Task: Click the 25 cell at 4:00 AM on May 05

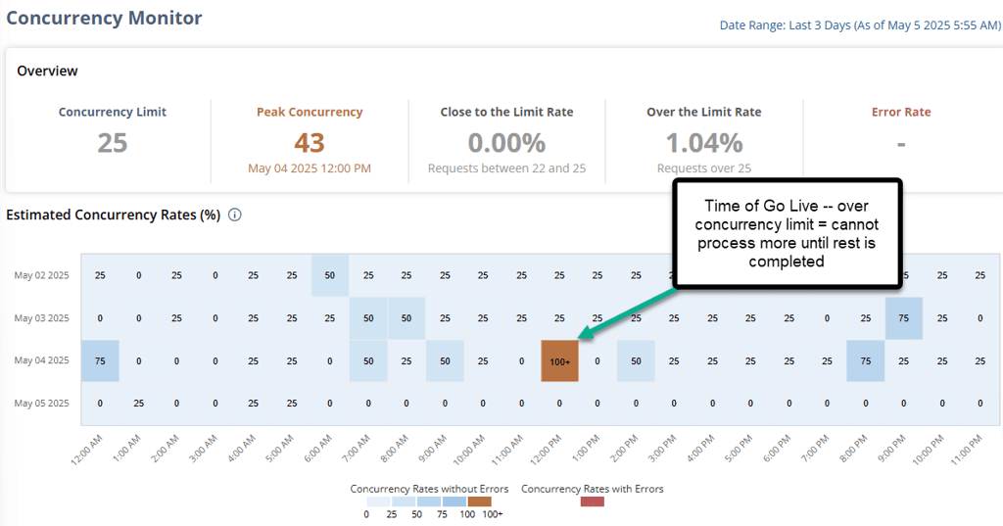Action: point(254,404)
